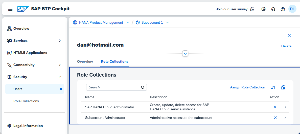Select Role Collections in the sidebar

click(26, 101)
